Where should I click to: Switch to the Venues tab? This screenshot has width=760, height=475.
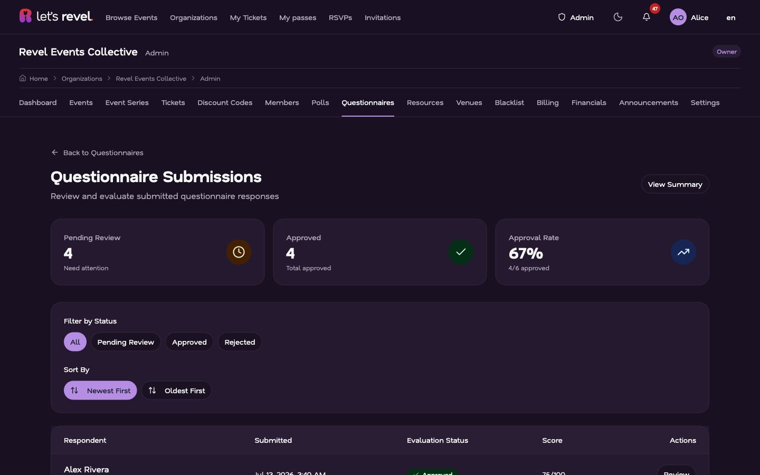[x=469, y=102]
